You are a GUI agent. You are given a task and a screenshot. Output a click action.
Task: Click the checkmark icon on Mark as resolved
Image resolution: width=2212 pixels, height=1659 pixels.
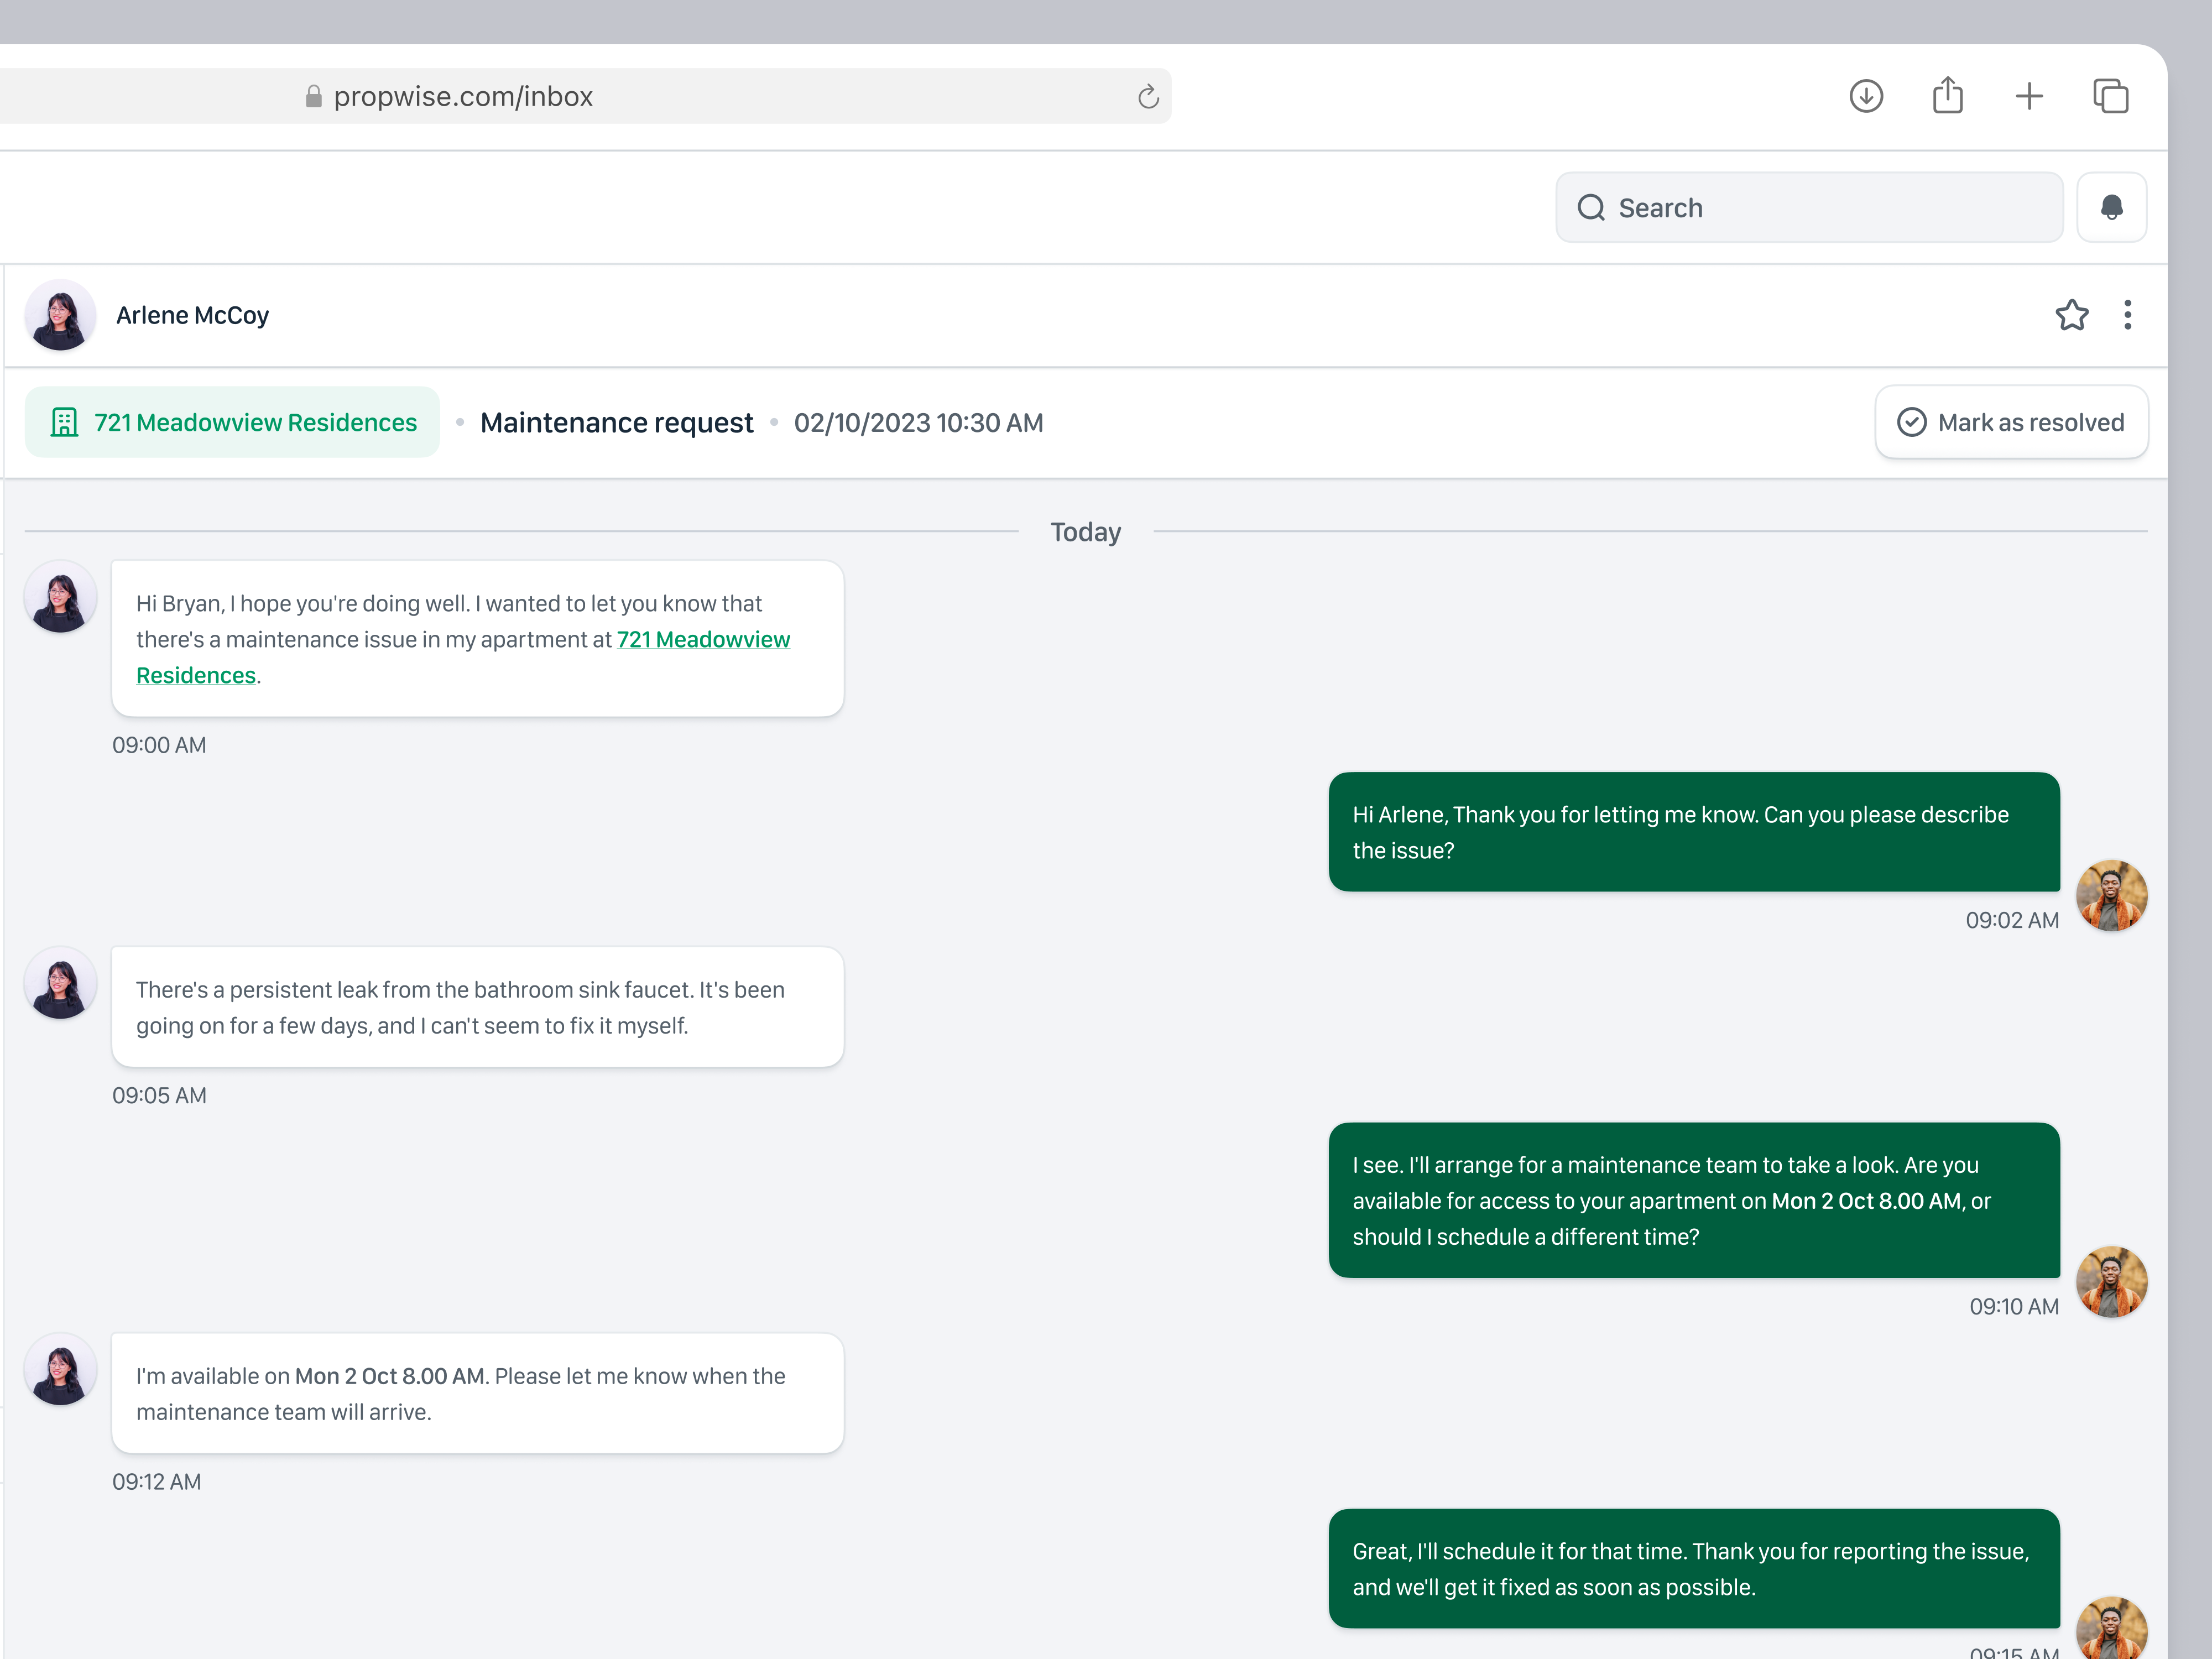[x=1913, y=422]
